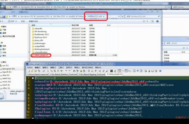
Task: Collapse the [Directories] fold marker in SciTE
Action: [x=33, y=78]
